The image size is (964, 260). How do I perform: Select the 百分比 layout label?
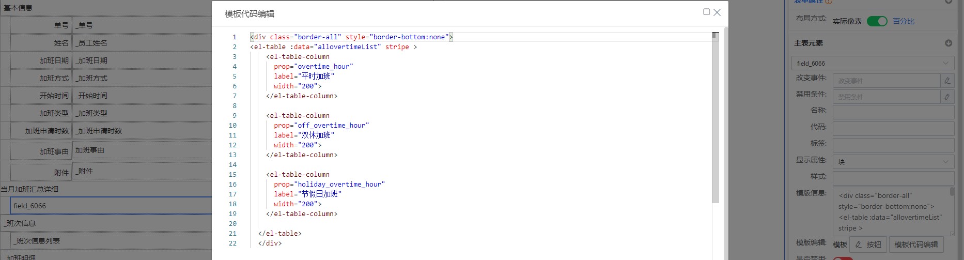click(904, 21)
